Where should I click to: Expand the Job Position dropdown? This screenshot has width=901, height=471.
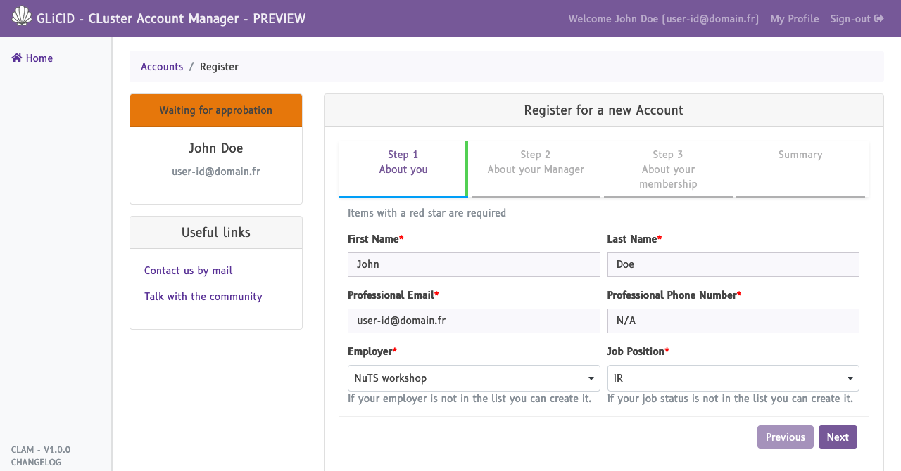[x=732, y=378]
